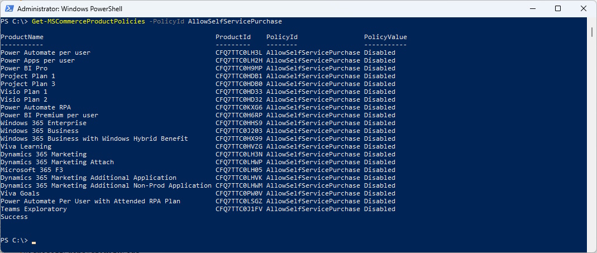This screenshot has height=253, width=597.
Task: Minimize the PowerShell window
Action: coord(532,8)
